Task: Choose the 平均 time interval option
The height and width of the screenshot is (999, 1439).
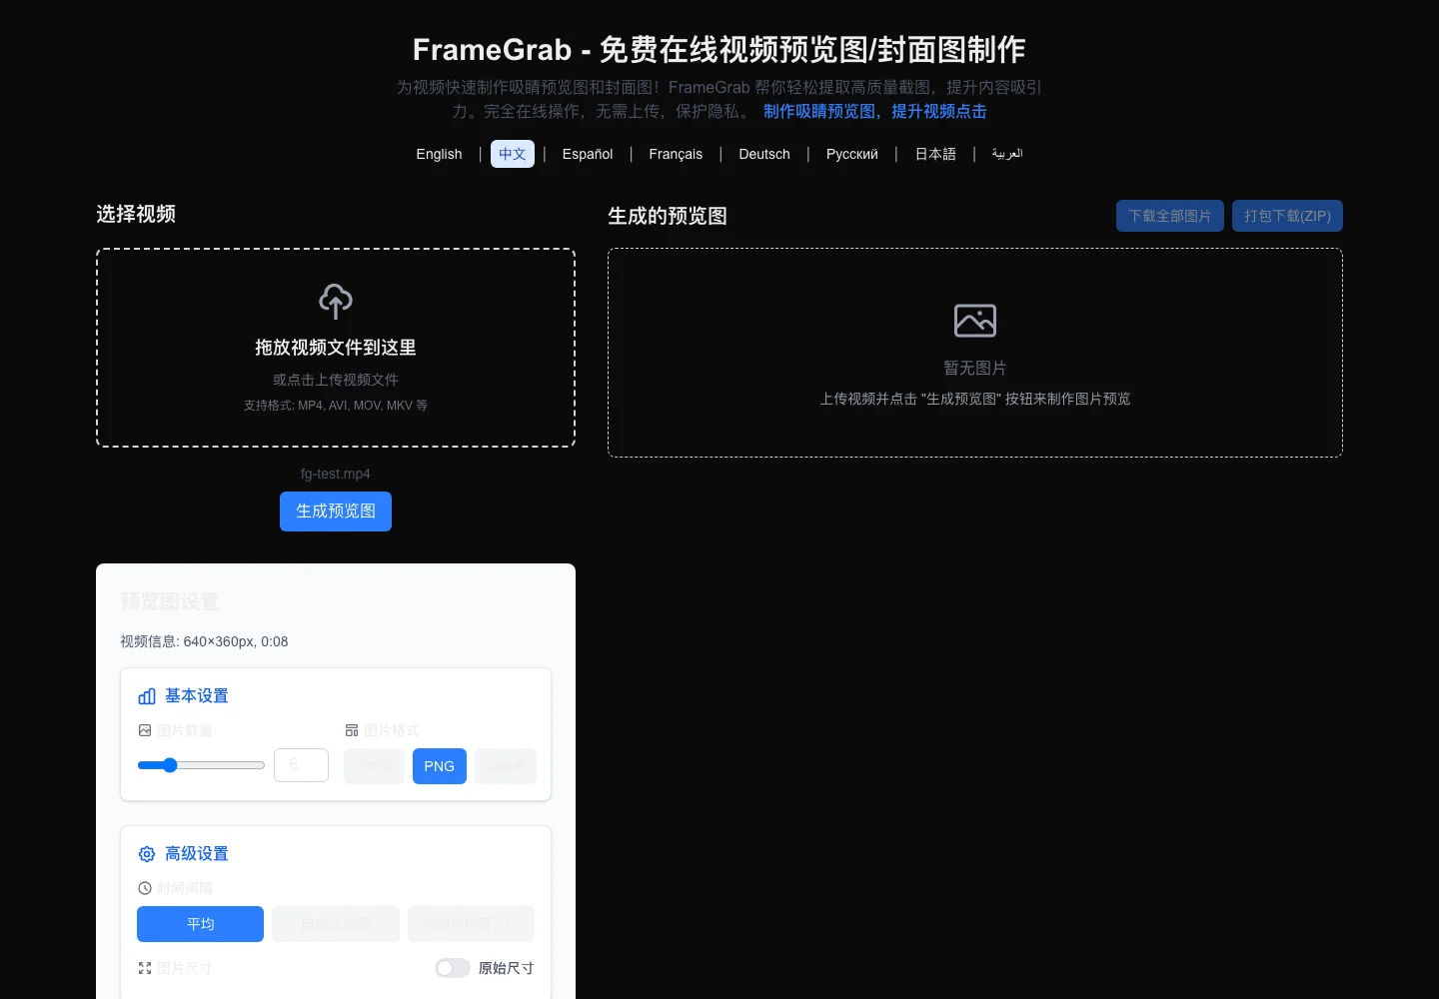Action: tap(200, 924)
